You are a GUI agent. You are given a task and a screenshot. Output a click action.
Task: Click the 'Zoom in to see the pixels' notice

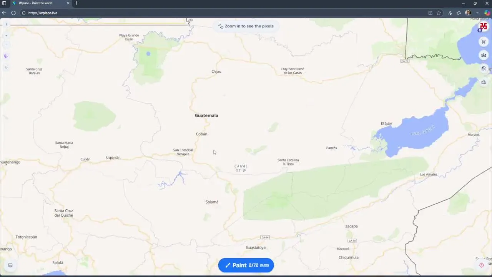[x=246, y=26]
